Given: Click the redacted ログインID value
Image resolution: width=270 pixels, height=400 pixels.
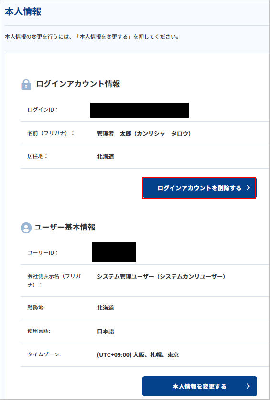Looking at the screenshot, I should click(140, 110).
